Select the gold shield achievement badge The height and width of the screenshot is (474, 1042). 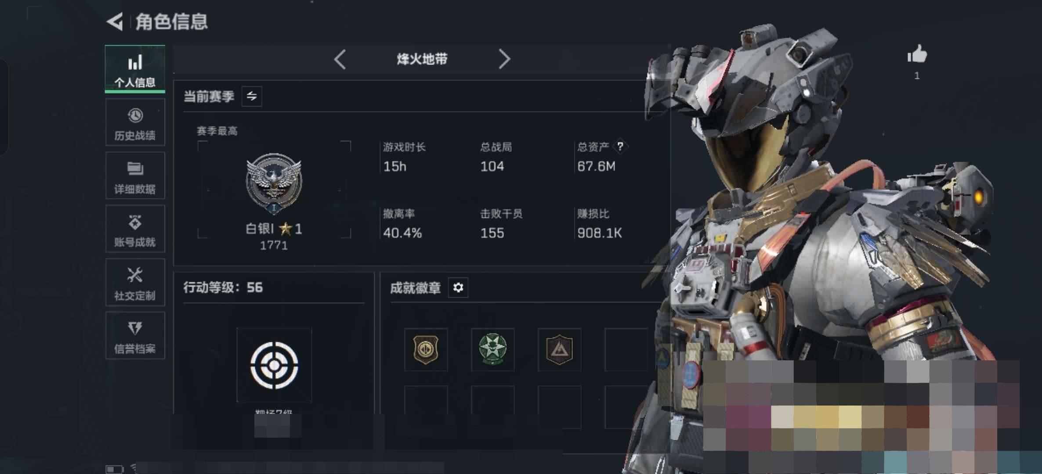[x=426, y=349]
